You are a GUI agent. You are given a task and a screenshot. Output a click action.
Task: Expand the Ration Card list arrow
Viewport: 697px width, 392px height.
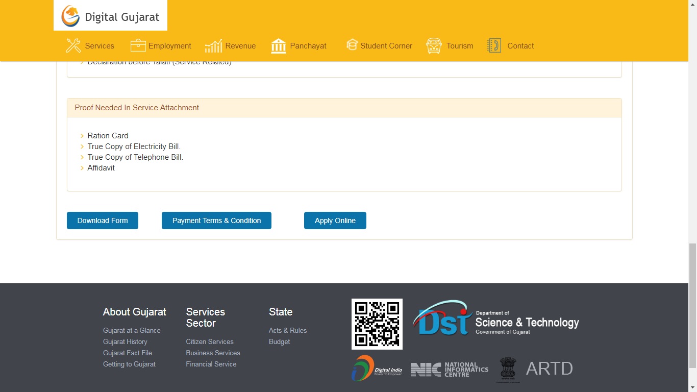click(82, 135)
